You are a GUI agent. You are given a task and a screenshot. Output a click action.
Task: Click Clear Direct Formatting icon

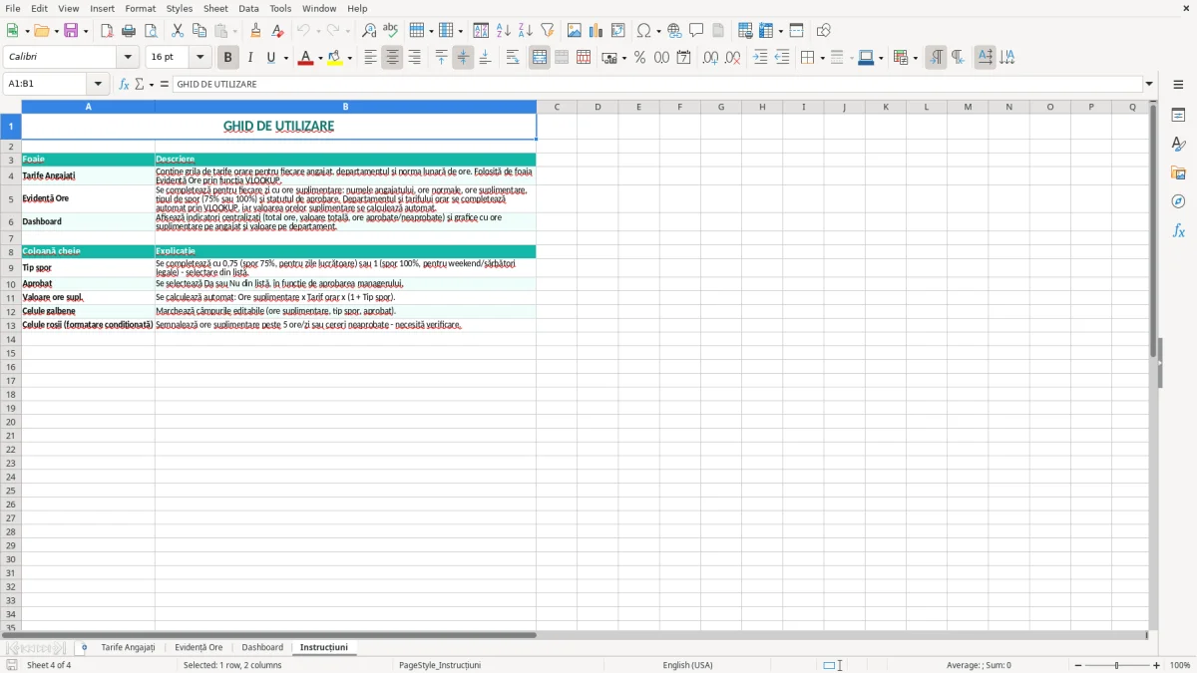(278, 31)
